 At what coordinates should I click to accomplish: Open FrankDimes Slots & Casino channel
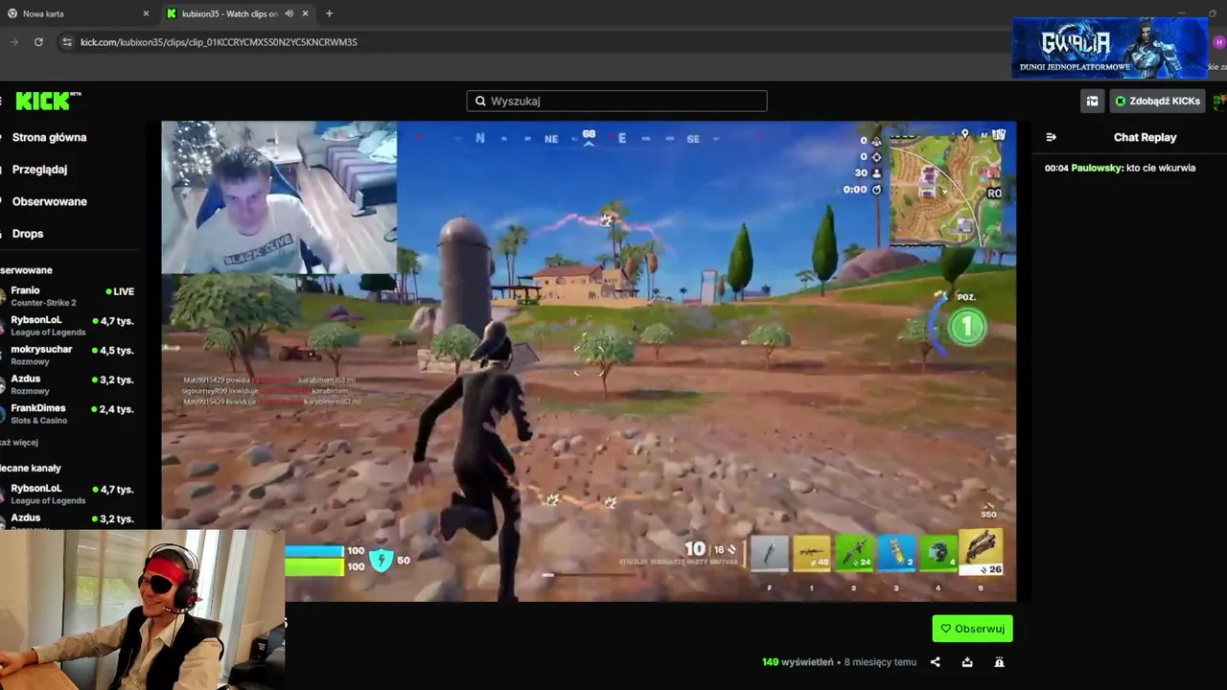pos(69,414)
